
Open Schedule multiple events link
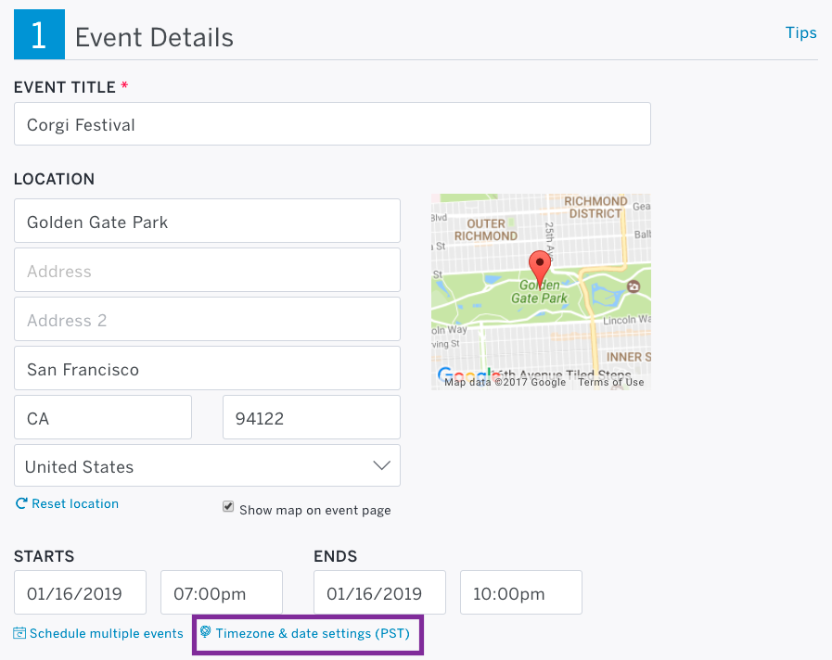[106, 633]
